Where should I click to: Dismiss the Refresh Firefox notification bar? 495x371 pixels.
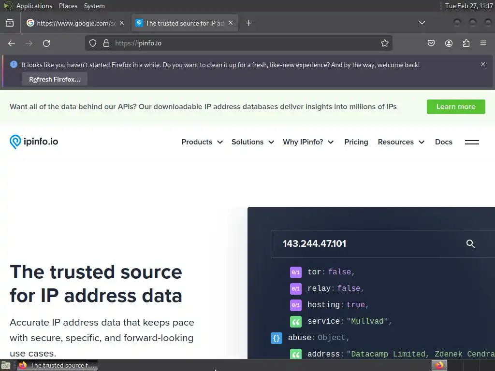click(483, 64)
